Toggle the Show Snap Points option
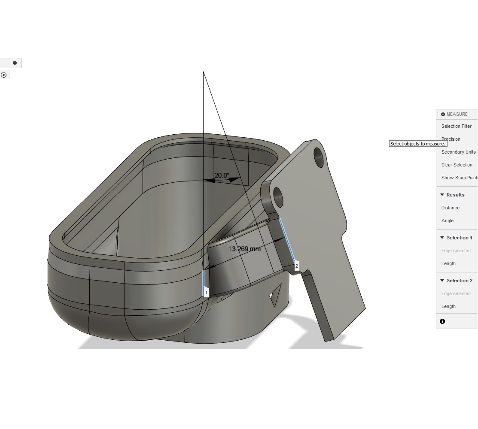 [x=459, y=178]
